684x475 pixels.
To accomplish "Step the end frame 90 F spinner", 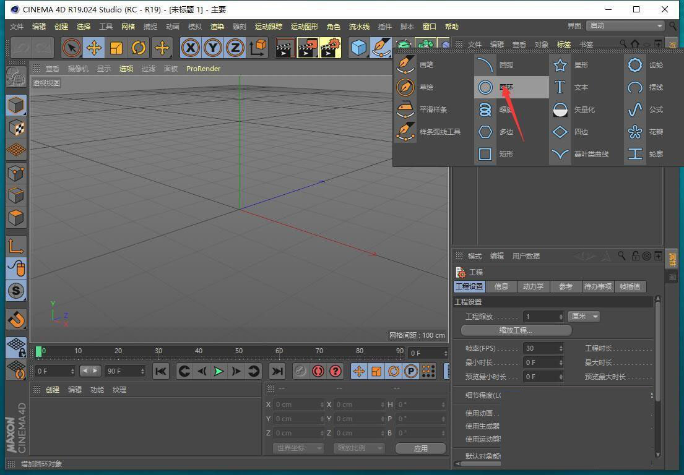I will tap(142, 371).
